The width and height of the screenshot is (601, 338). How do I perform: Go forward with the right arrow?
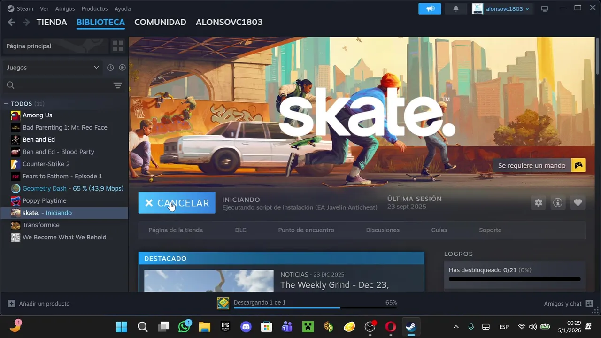[26, 22]
